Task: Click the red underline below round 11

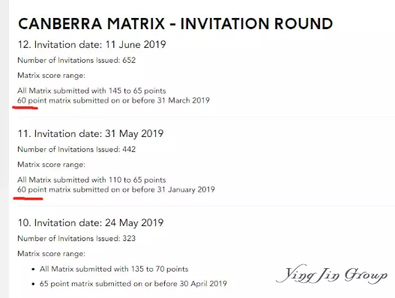Action: pos(28,198)
